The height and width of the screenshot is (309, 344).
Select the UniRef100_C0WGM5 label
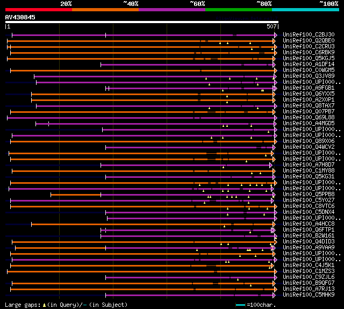tap(309, 70)
